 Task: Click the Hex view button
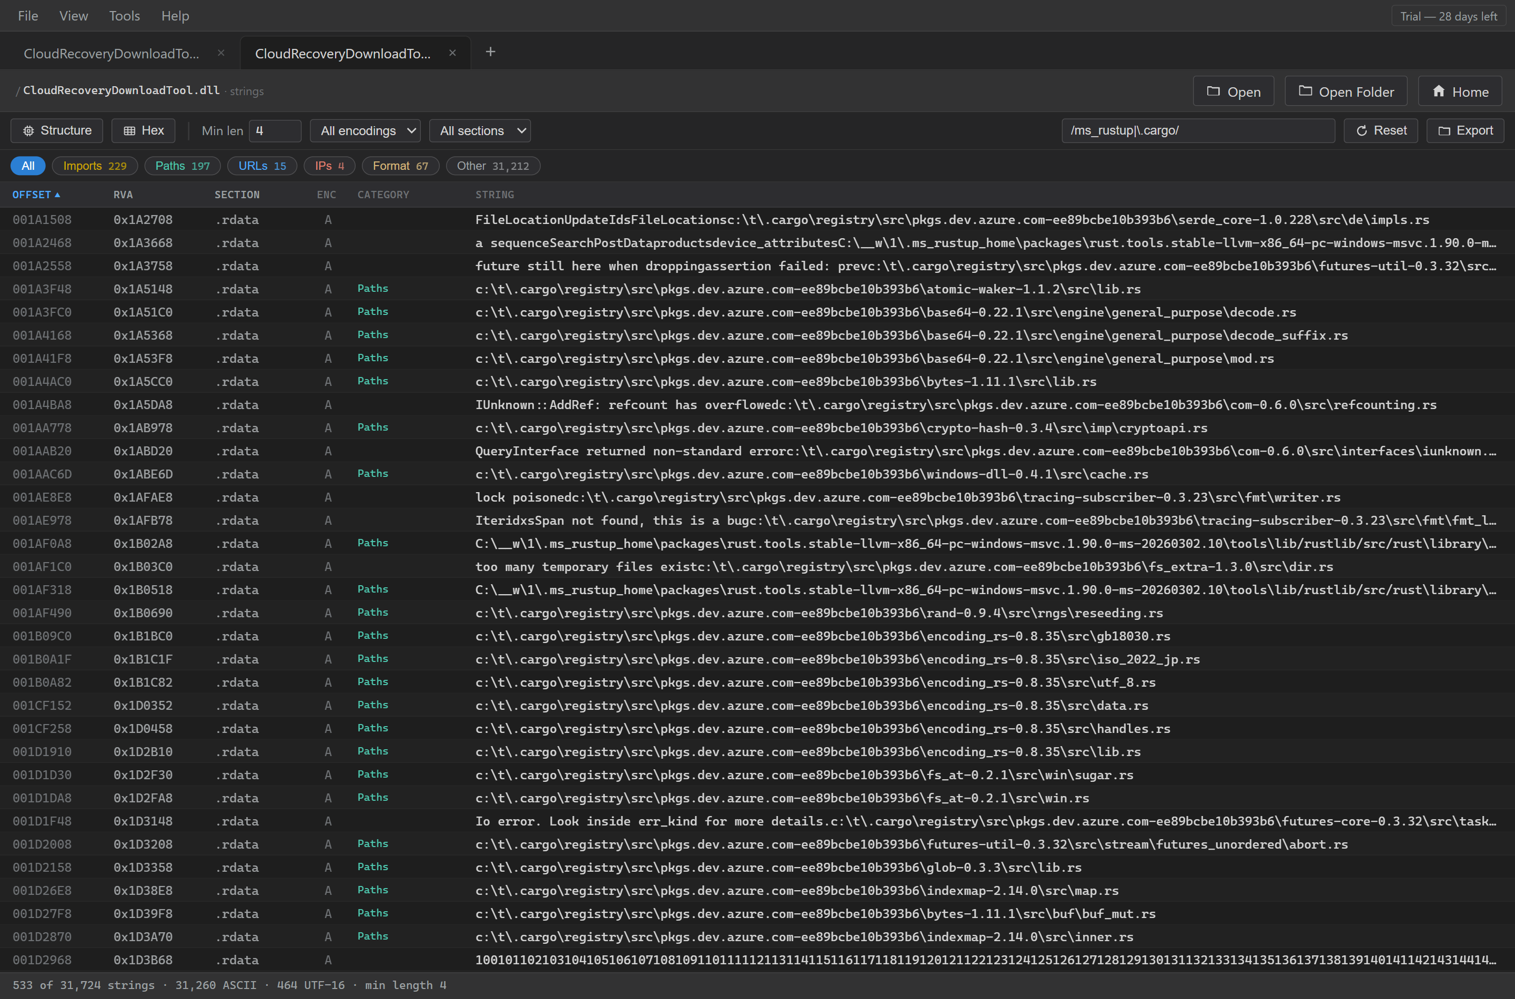[144, 130]
